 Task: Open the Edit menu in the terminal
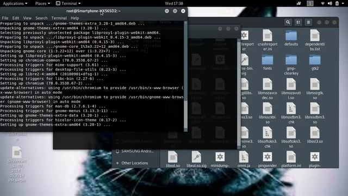16,18
